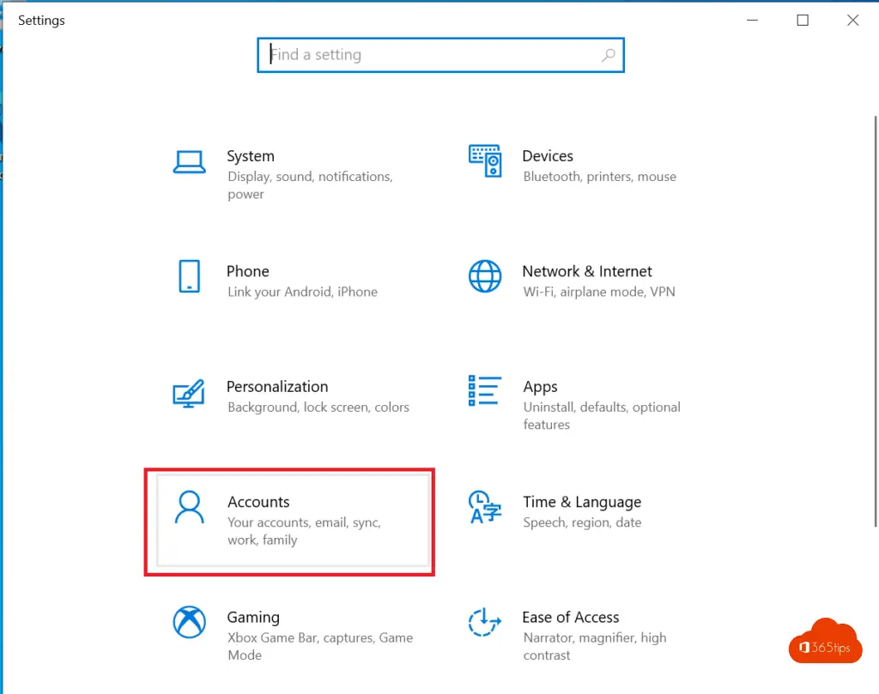Open the Ease of Access title
The width and height of the screenshot is (879, 694).
point(571,618)
